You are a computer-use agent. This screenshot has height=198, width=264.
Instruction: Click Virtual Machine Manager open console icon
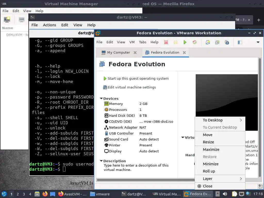[22, 20]
